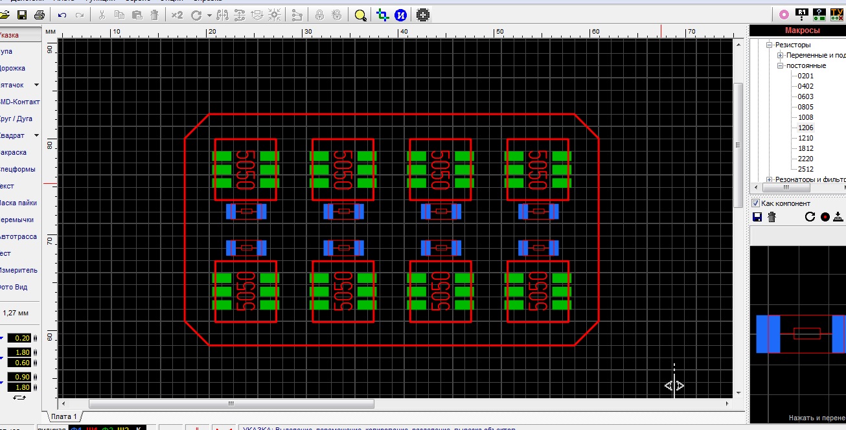Image resolution: width=846 pixels, height=430 pixels.
Task: Click the horizontal scrollbar under the canvas
Action: point(229,403)
